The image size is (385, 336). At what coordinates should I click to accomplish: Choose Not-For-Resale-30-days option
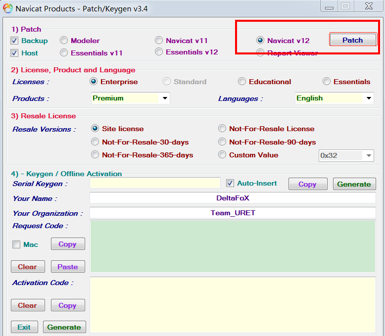95,142
